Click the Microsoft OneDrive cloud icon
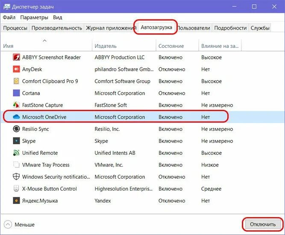 [16, 117]
